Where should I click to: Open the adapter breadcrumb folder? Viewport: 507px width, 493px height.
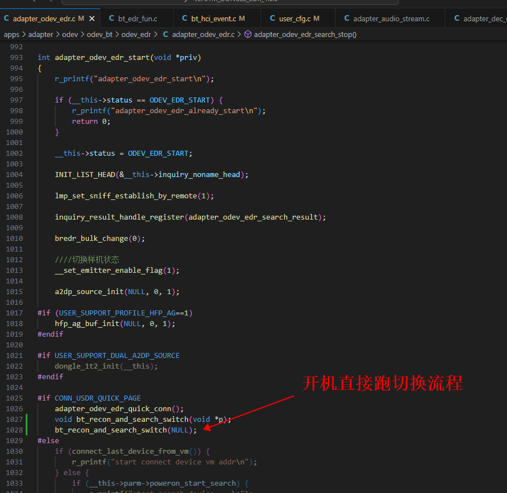[x=40, y=35]
